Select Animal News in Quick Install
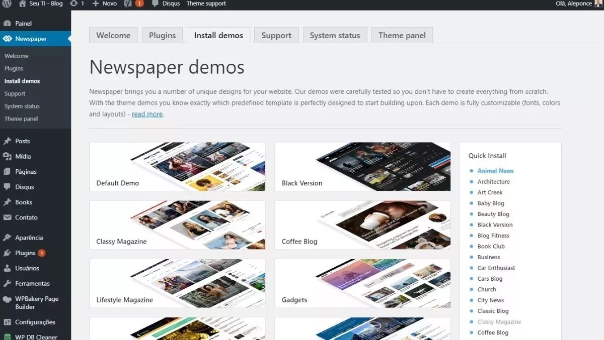 (495, 171)
